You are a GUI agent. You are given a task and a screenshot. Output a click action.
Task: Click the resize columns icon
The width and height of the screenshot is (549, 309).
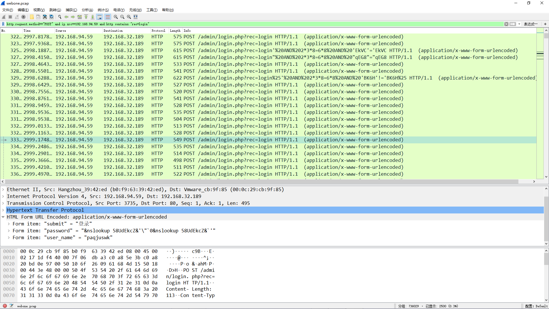click(x=136, y=17)
